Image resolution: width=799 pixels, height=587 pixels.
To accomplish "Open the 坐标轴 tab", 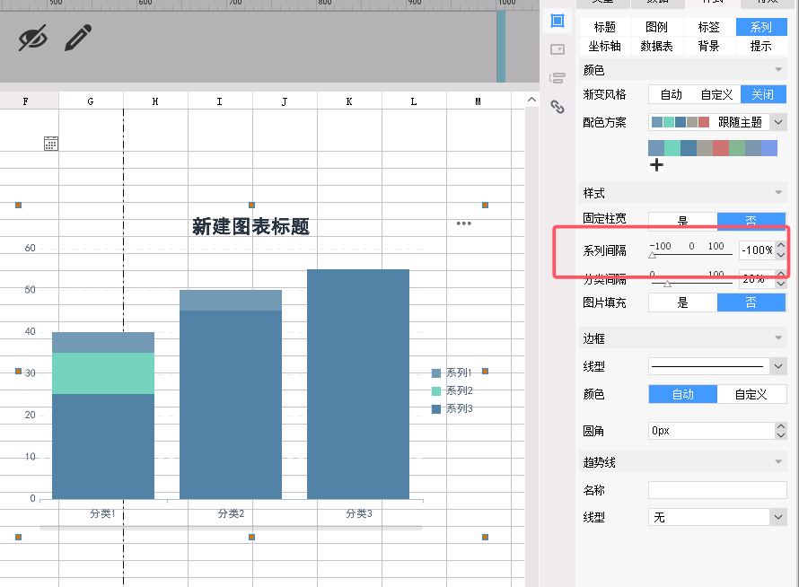I will coord(605,46).
